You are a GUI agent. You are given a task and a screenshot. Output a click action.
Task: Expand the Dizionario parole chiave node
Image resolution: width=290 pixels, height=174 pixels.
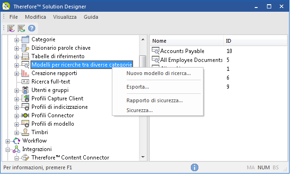pos(16,48)
